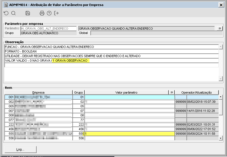Click Grupo cell 77
Image resolution: width=227 pixels, height=157 pixels.
coord(78,120)
